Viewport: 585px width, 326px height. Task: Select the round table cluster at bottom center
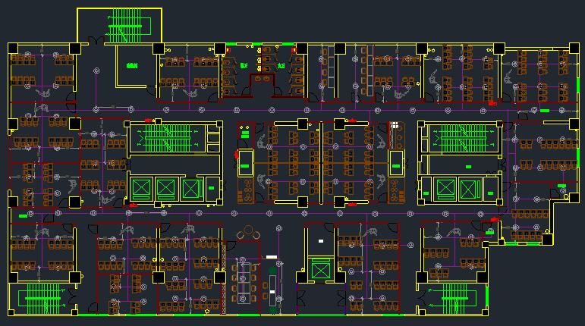(247, 234)
